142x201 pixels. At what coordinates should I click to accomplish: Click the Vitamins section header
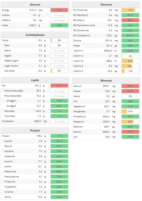[x=106, y=5]
